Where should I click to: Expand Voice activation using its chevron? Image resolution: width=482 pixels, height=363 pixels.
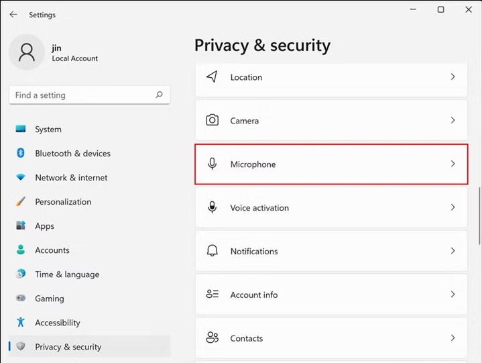(453, 207)
